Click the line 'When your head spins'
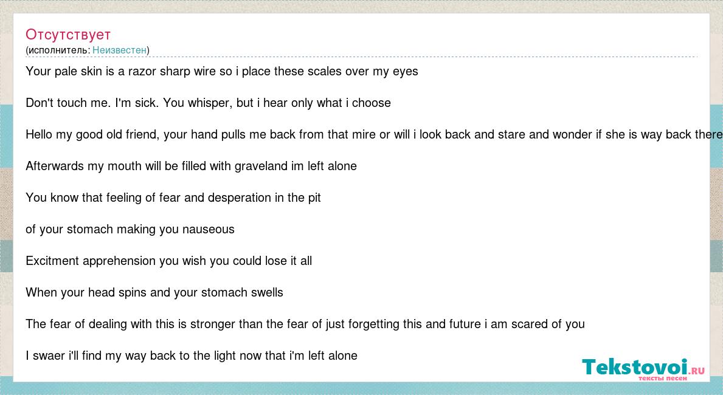723x395 pixels. click(x=154, y=293)
